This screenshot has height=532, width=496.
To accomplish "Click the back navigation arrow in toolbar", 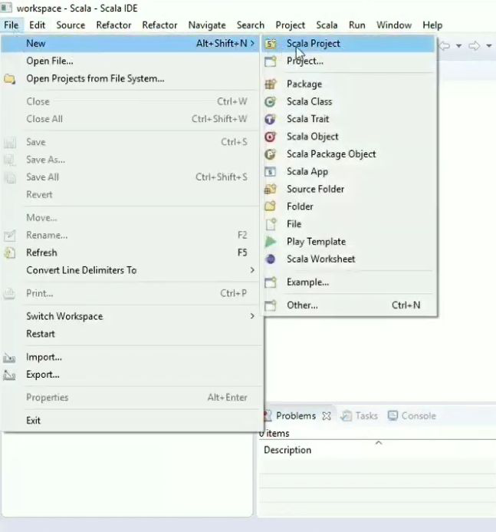I will [x=445, y=45].
